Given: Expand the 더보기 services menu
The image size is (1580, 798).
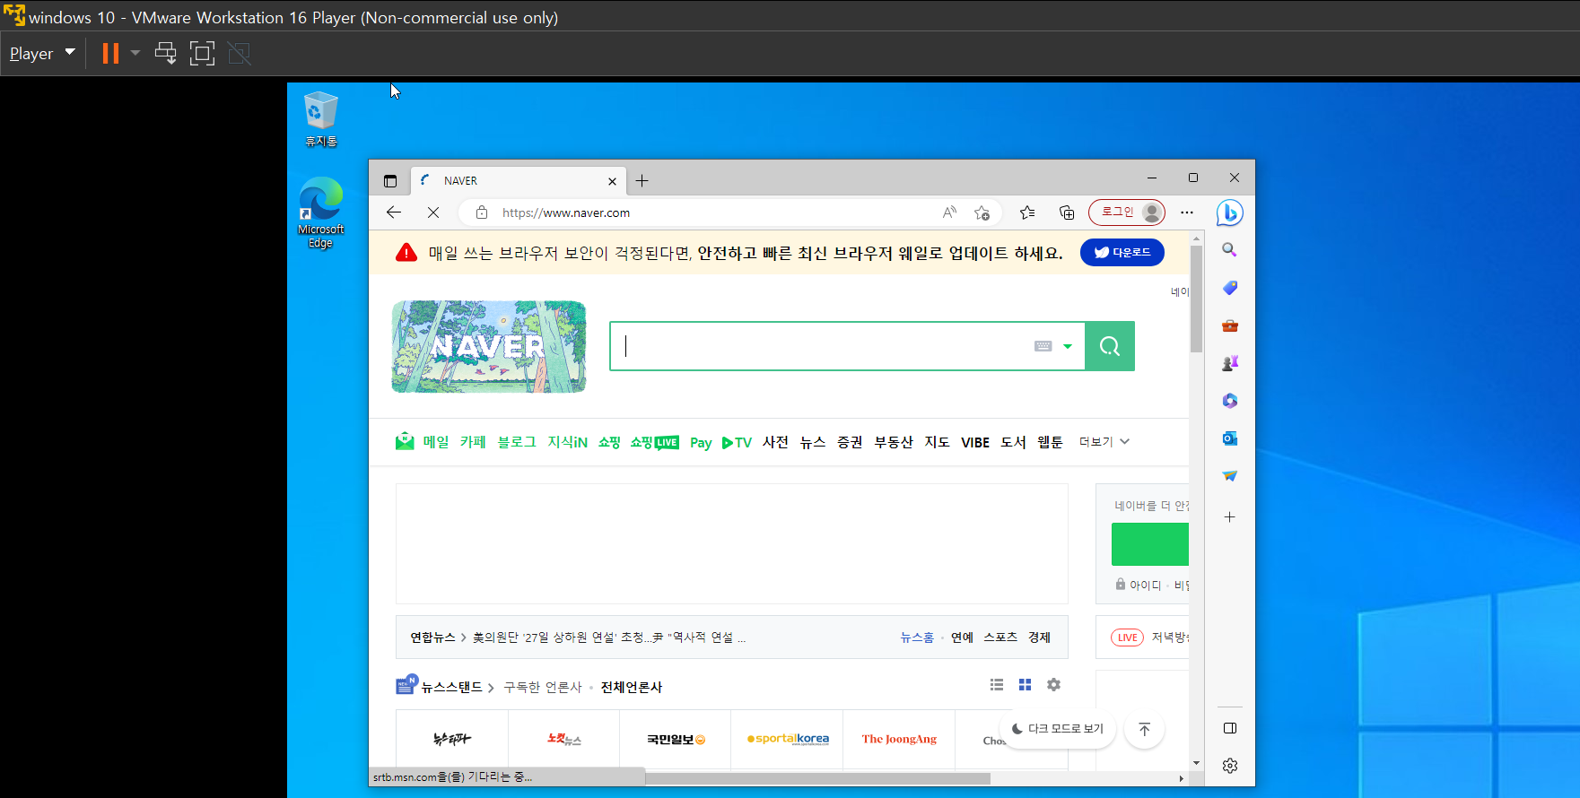Looking at the screenshot, I should click(1104, 442).
